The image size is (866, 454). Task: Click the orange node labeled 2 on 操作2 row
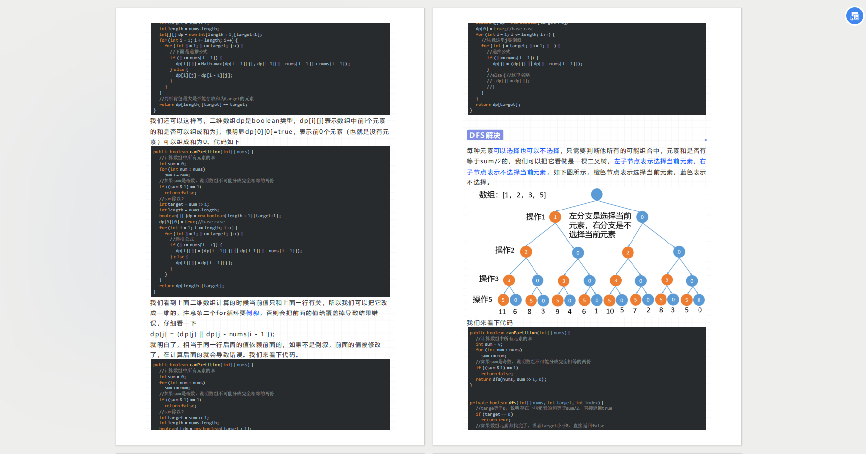(x=525, y=251)
